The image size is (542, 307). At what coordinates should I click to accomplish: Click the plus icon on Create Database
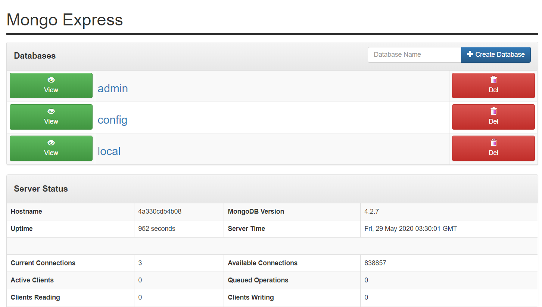coord(470,55)
